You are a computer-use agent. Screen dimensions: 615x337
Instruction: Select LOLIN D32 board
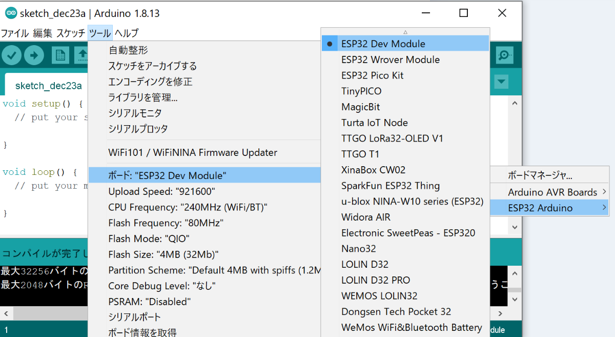point(405,264)
